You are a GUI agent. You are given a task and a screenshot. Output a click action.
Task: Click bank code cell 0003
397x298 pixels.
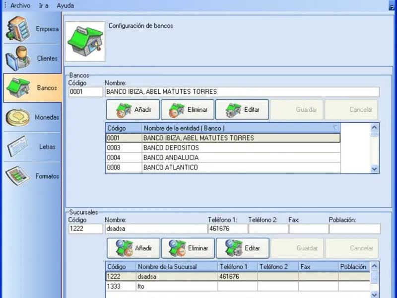pyautogui.click(x=124, y=148)
